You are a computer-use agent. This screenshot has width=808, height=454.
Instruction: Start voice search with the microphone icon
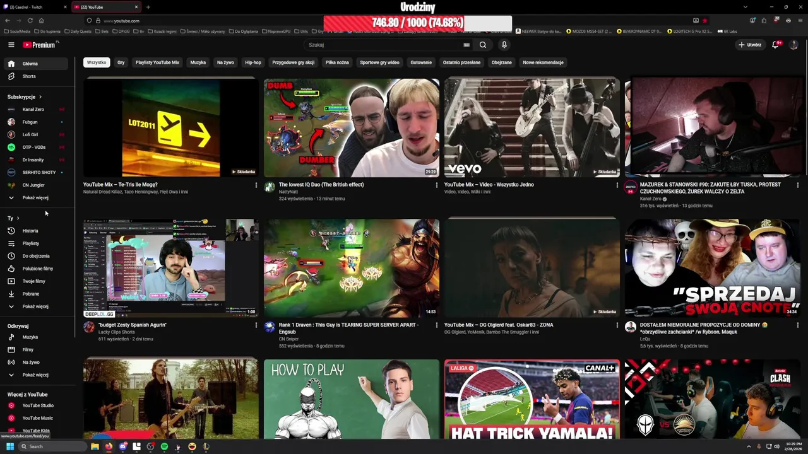pos(504,45)
